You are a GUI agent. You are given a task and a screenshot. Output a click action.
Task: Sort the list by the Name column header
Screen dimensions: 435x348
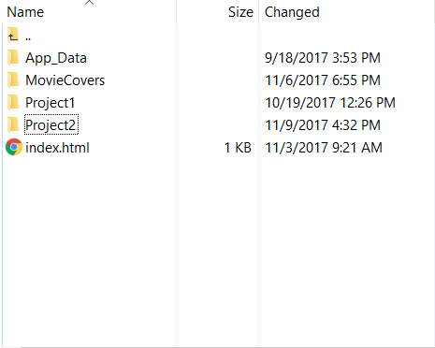point(25,12)
